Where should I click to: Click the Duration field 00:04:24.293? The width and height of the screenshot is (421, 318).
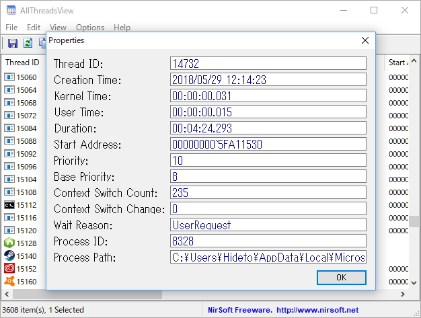(268, 128)
